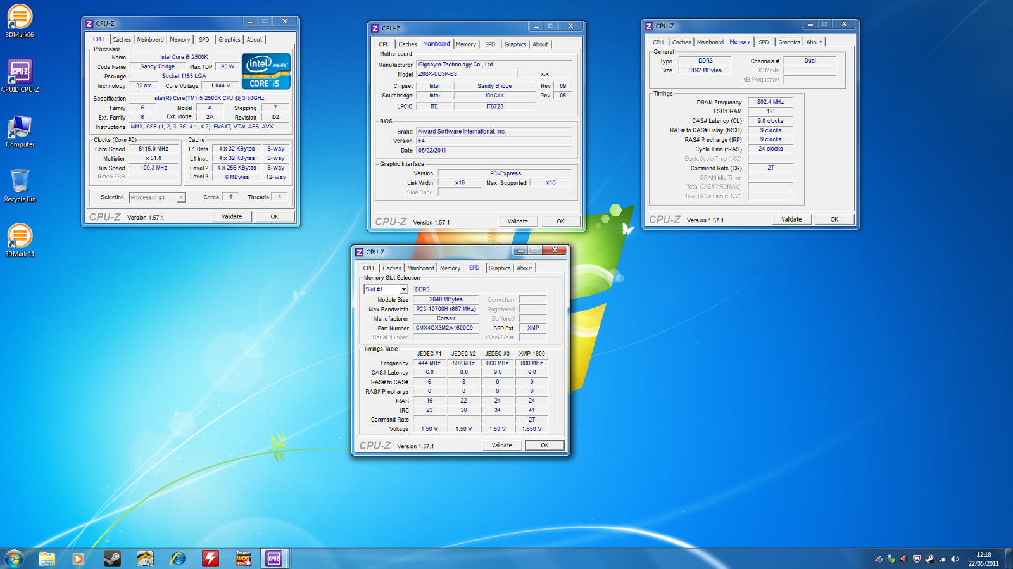This screenshot has width=1013, height=569.
Task: Open the McAfee shield tray icon
Action: tap(916, 559)
